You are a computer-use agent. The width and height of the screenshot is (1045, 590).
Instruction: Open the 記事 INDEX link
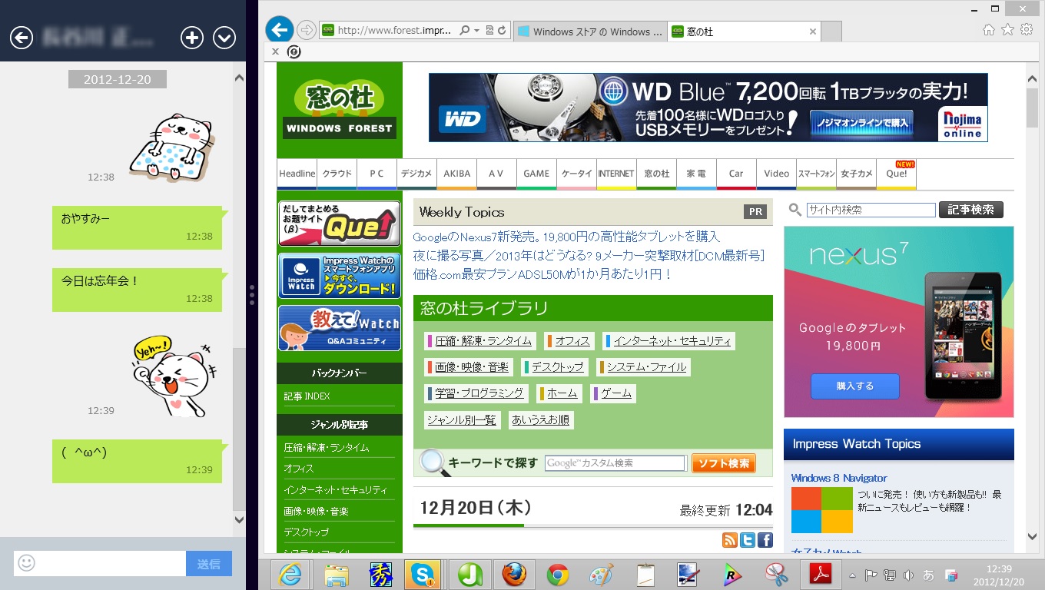(x=307, y=396)
